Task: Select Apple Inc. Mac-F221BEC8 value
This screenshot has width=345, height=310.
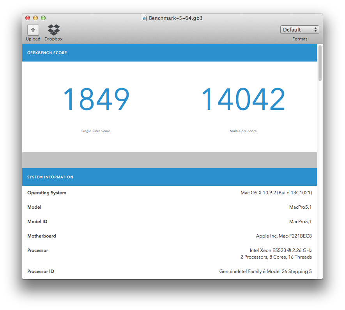Action: click(x=284, y=236)
